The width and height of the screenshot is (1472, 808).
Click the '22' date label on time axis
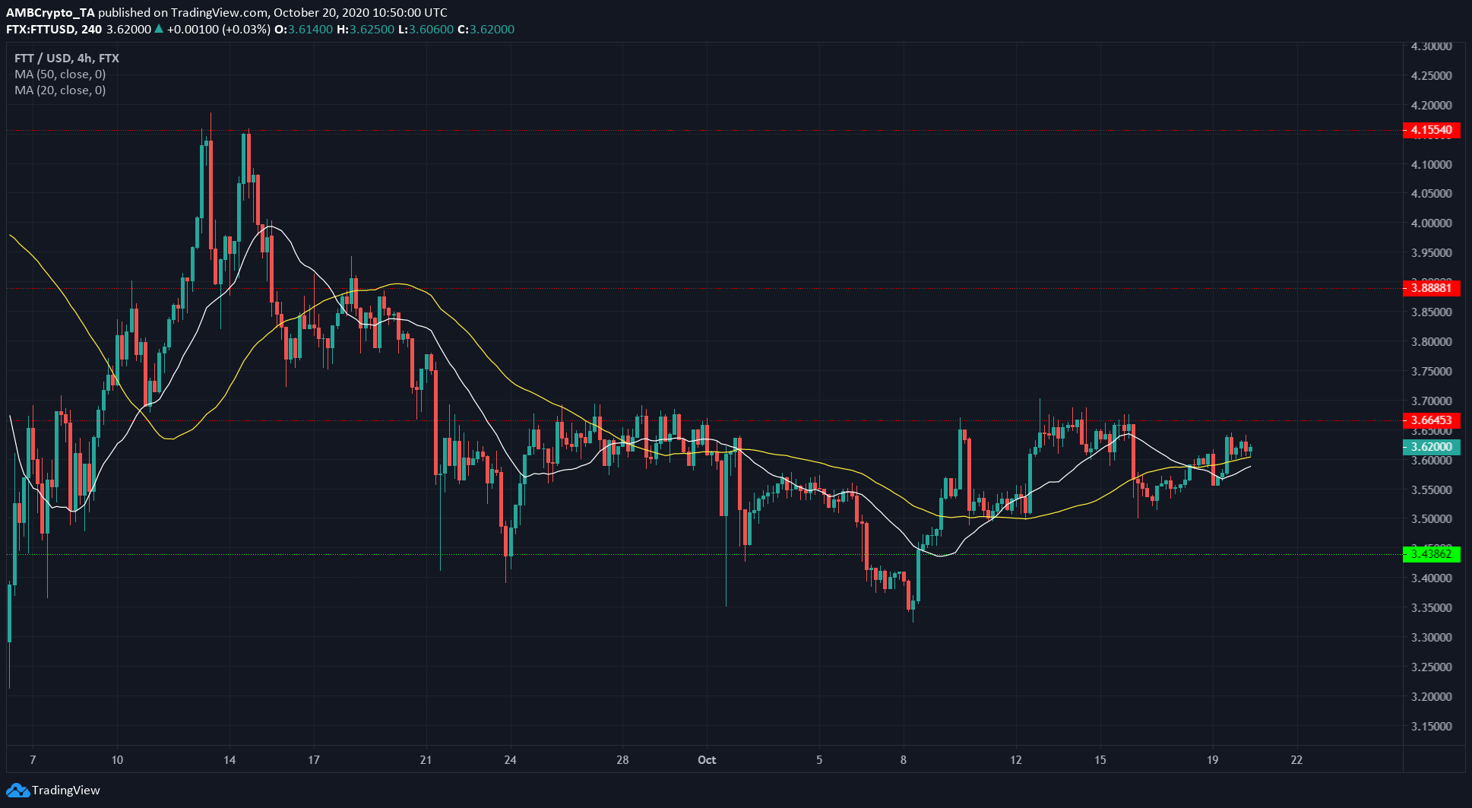click(x=1296, y=760)
